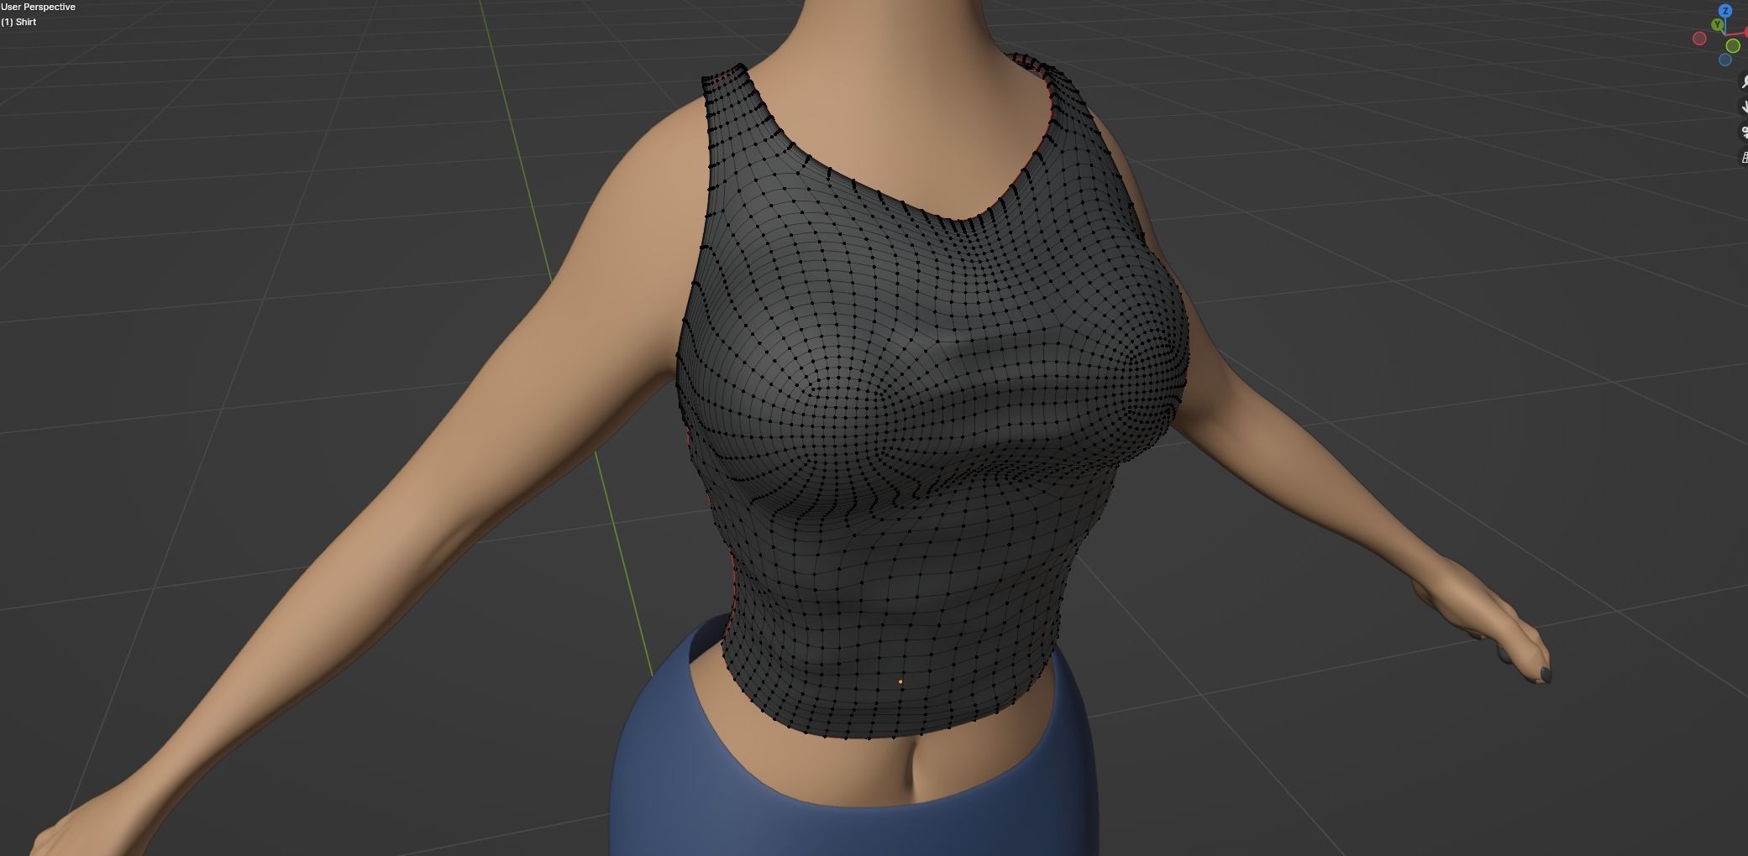The image size is (1748, 856).
Task: Click the negative Z blue gizmo circle
Action: tap(1725, 60)
